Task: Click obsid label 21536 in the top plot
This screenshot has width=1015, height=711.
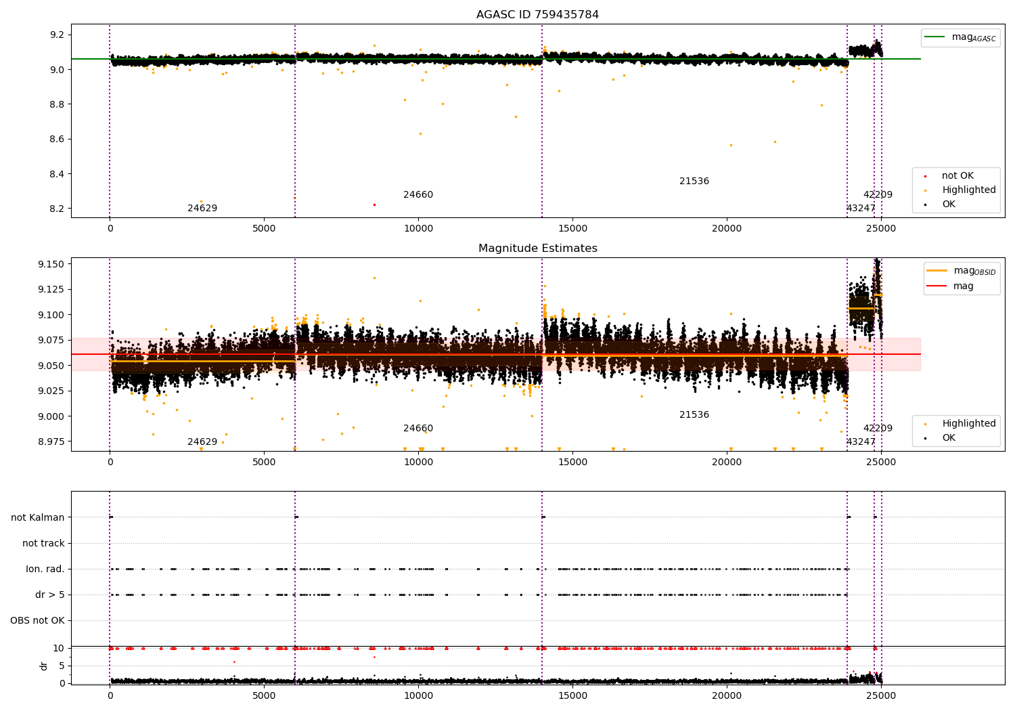Action: (x=694, y=181)
